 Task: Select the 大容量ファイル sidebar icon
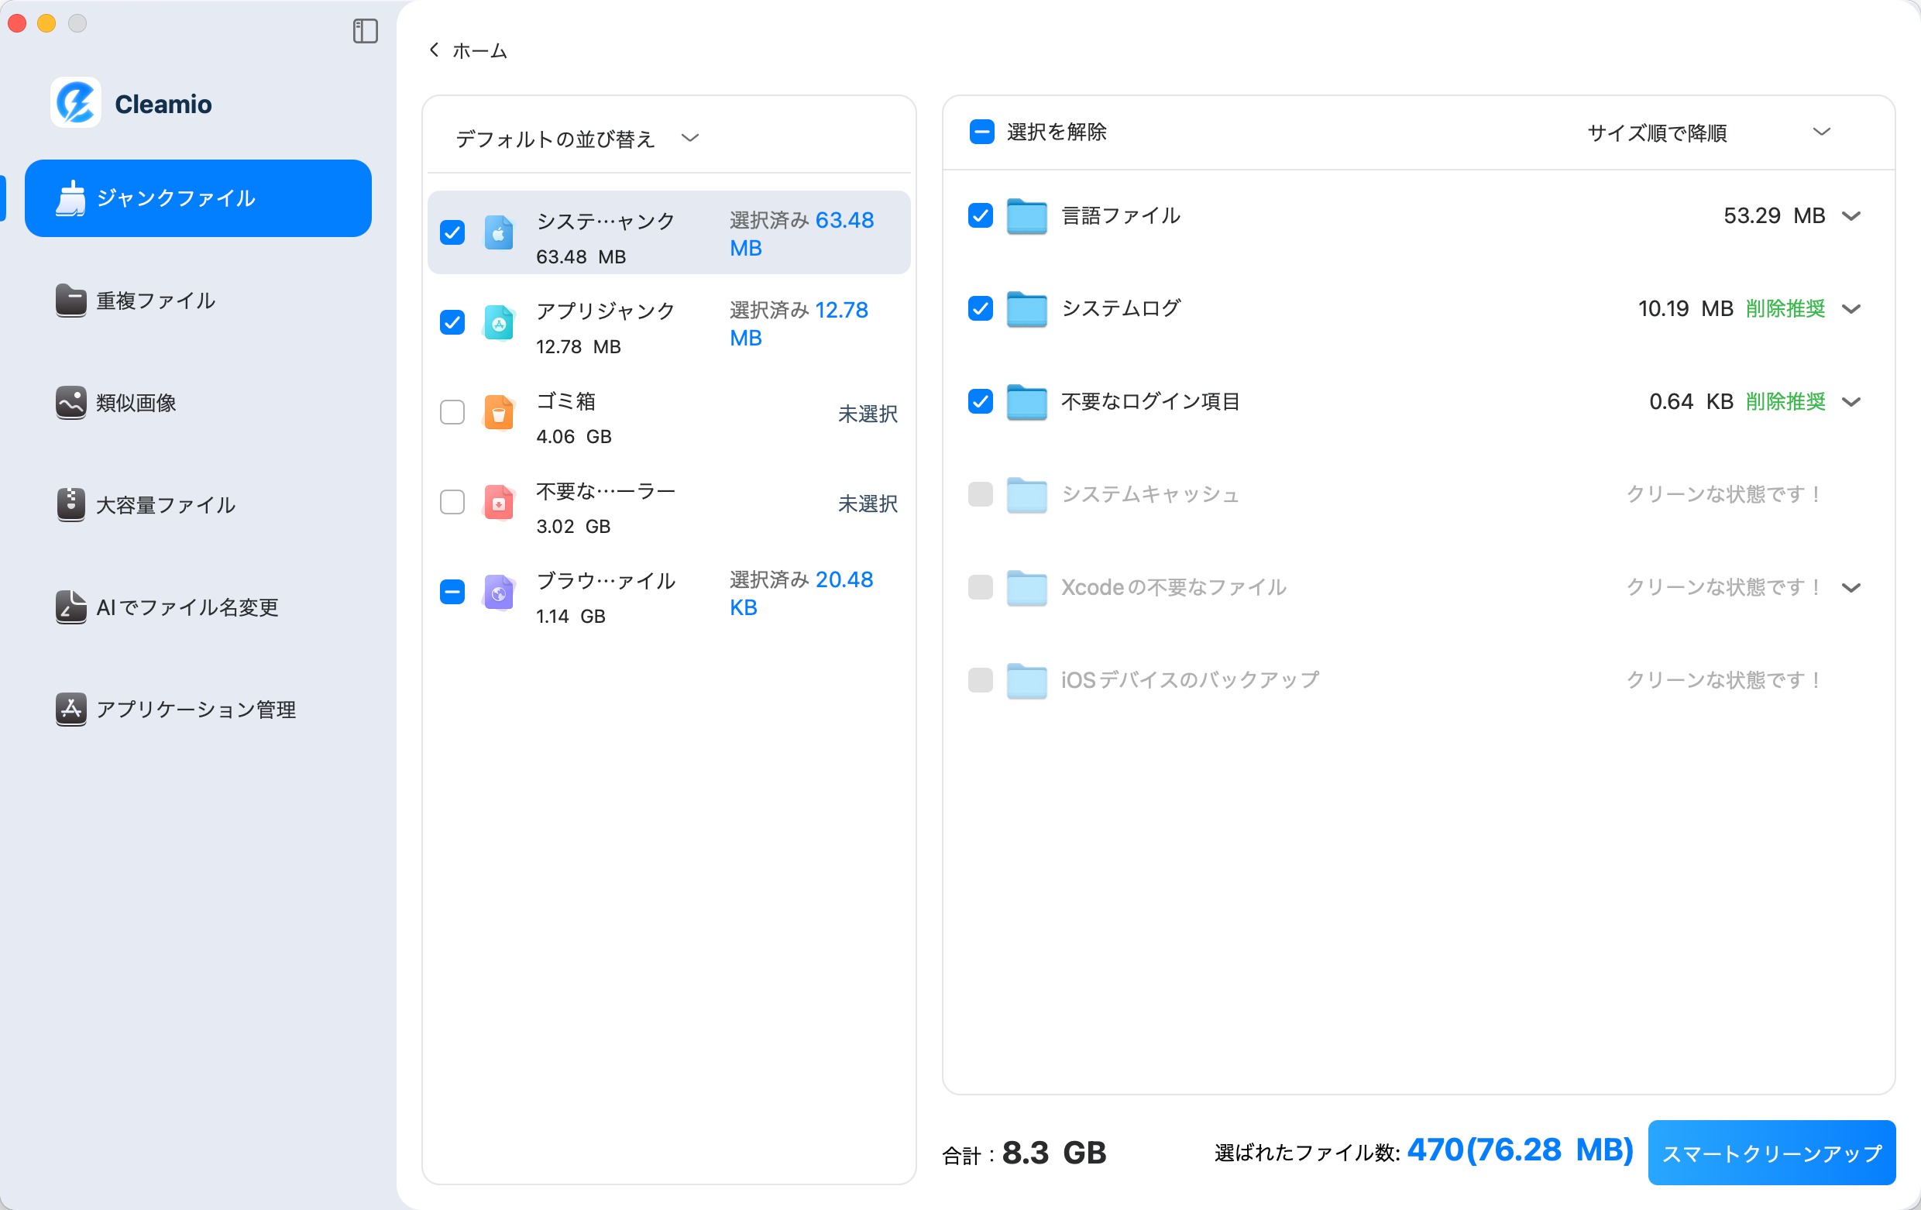tap(70, 504)
